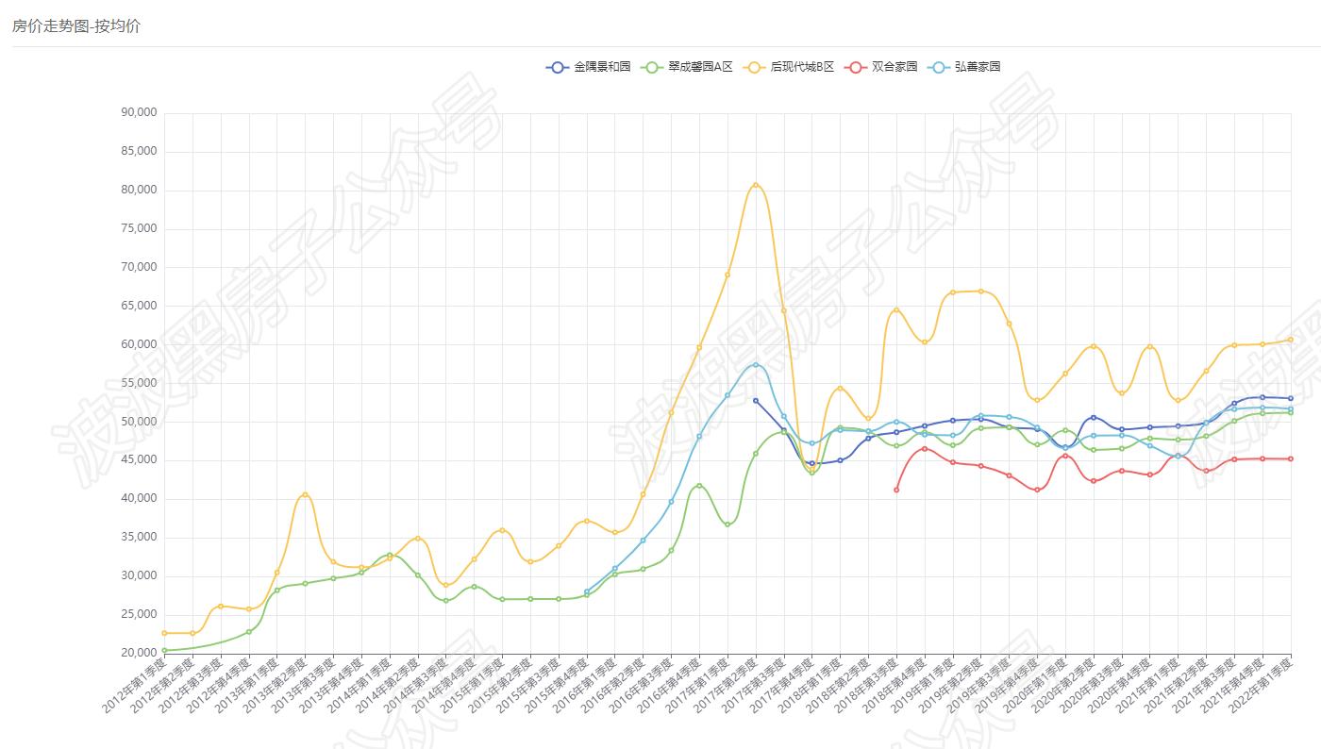
Task: Select the 80,000 y-axis value
Action: pyautogui.click(x=139, y=191)
